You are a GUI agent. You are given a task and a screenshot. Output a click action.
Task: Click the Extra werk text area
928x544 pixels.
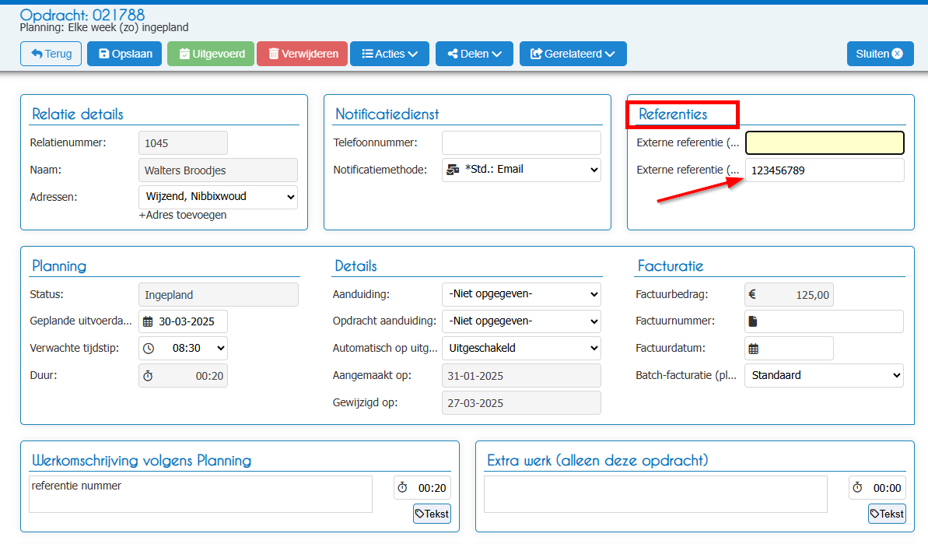pyautogui.click(x=656, y=494)
